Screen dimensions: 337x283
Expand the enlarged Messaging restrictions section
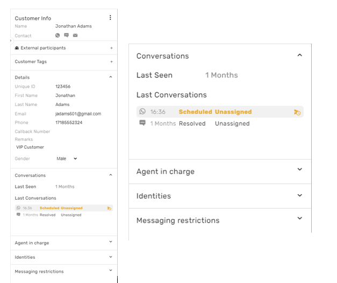pyautogui.click(x=299, y=218)
